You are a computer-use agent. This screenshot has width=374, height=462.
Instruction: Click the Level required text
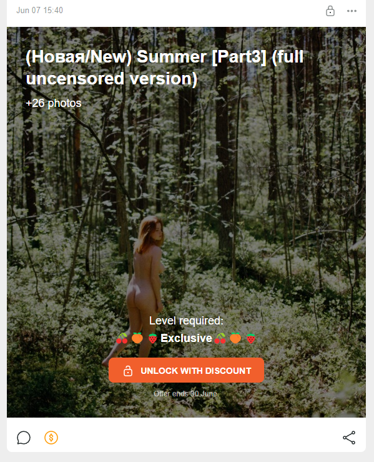point(186,321)
